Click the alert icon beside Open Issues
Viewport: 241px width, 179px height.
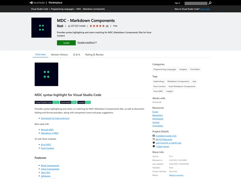(153, 146)
